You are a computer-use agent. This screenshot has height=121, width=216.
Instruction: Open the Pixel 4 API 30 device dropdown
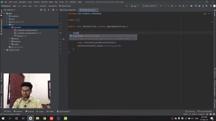(x=150, y=6)
